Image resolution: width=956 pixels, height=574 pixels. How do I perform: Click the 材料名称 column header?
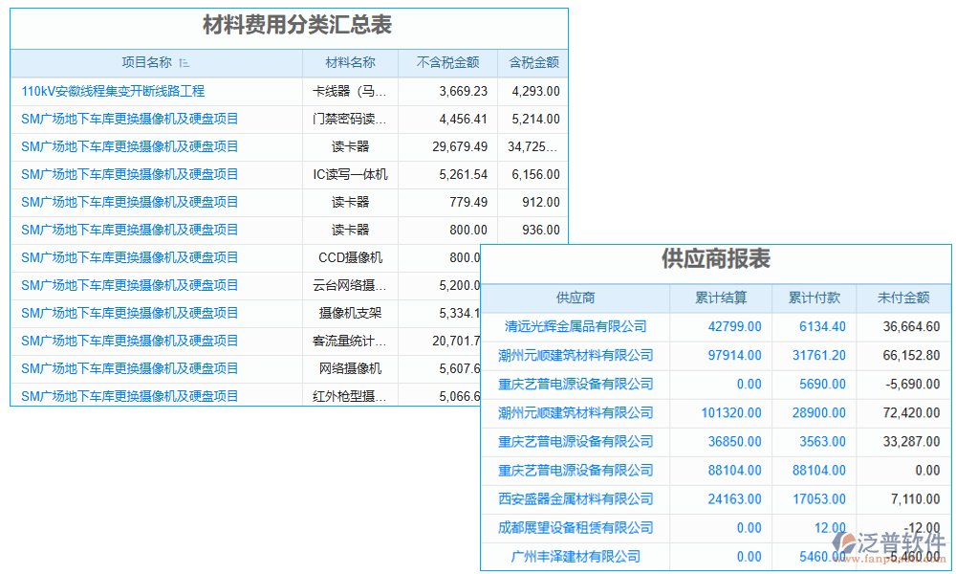(x=349, y=62)
